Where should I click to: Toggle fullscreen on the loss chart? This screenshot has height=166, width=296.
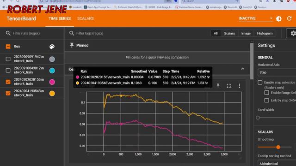pos(229,86)
